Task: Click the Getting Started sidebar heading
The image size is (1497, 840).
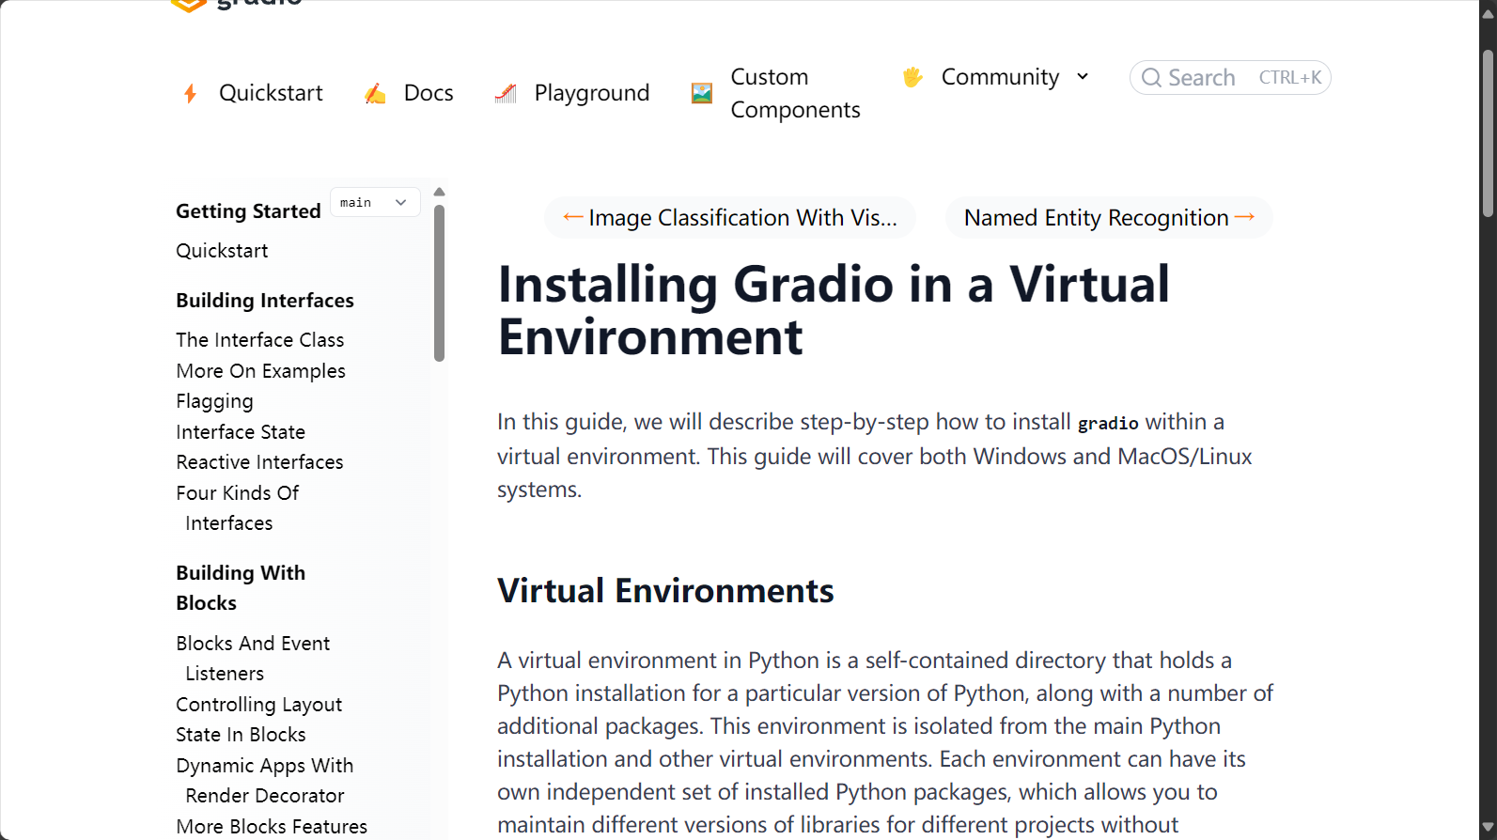Action: (248, 211)
